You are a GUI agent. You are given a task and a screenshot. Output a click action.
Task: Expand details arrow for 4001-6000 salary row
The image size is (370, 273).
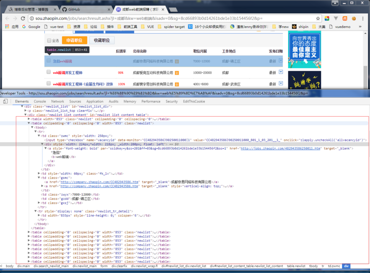click(x=281, y=83)
